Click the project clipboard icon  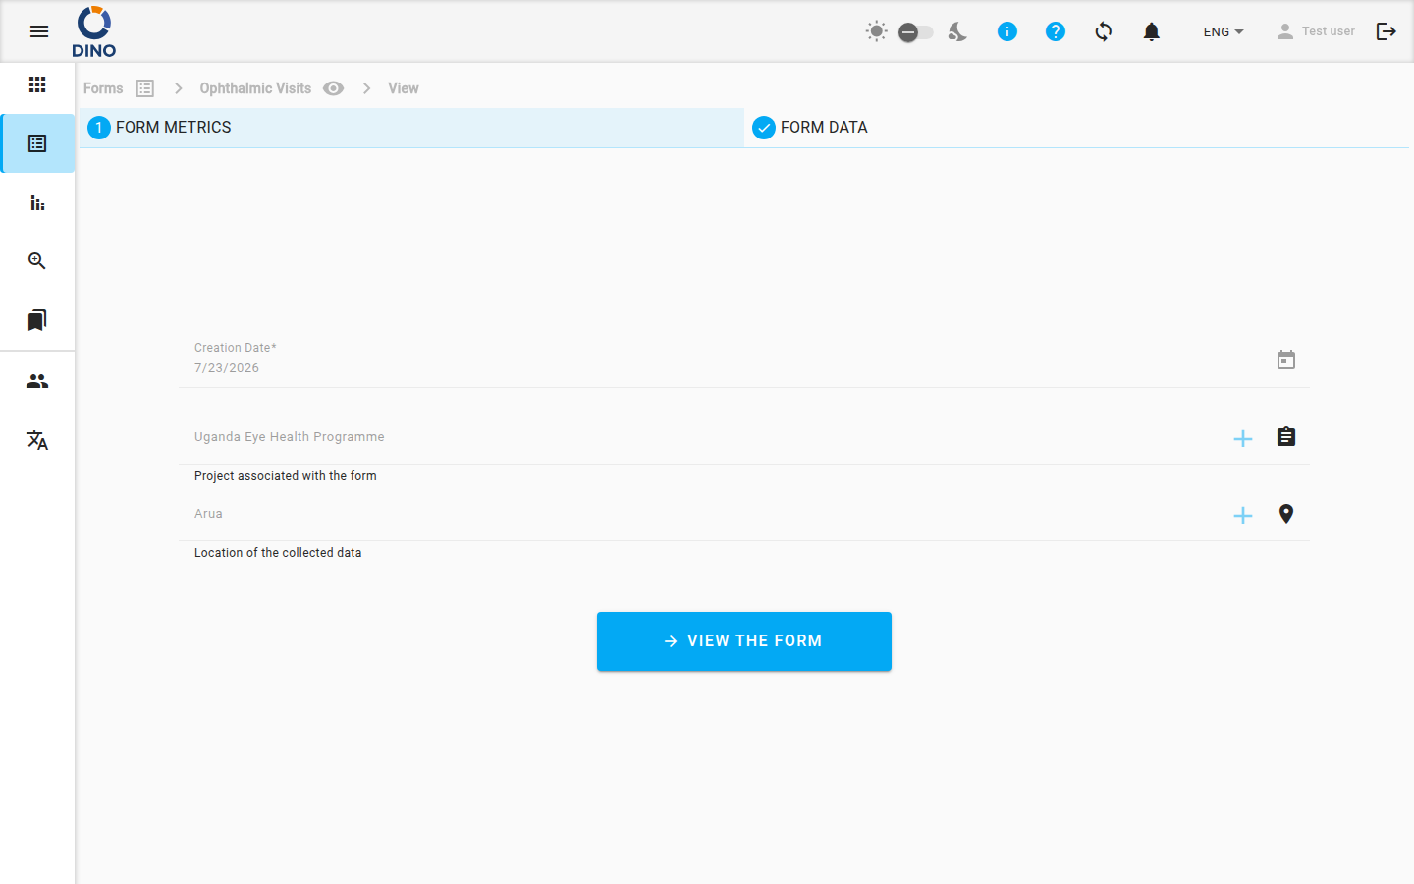(x=1286, y=436)
